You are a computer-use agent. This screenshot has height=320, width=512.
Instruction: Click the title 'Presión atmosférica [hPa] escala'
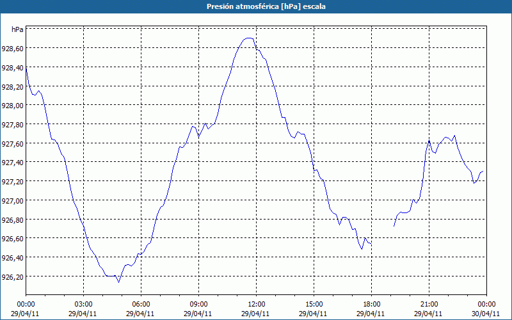click(266, 6)
